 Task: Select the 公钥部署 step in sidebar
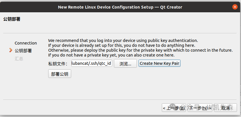click(23, 51)
